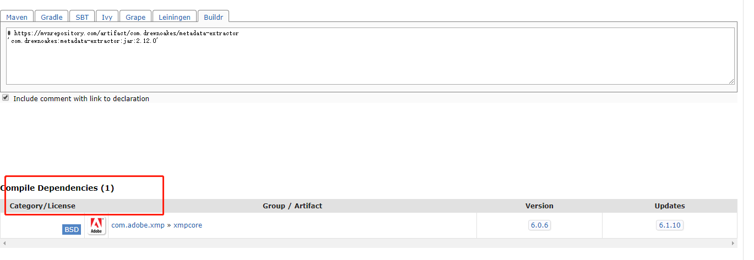Open the Maven tab
Image resolution: width=754 pixels, height=260 pixels.
click(x=17, y=17)
